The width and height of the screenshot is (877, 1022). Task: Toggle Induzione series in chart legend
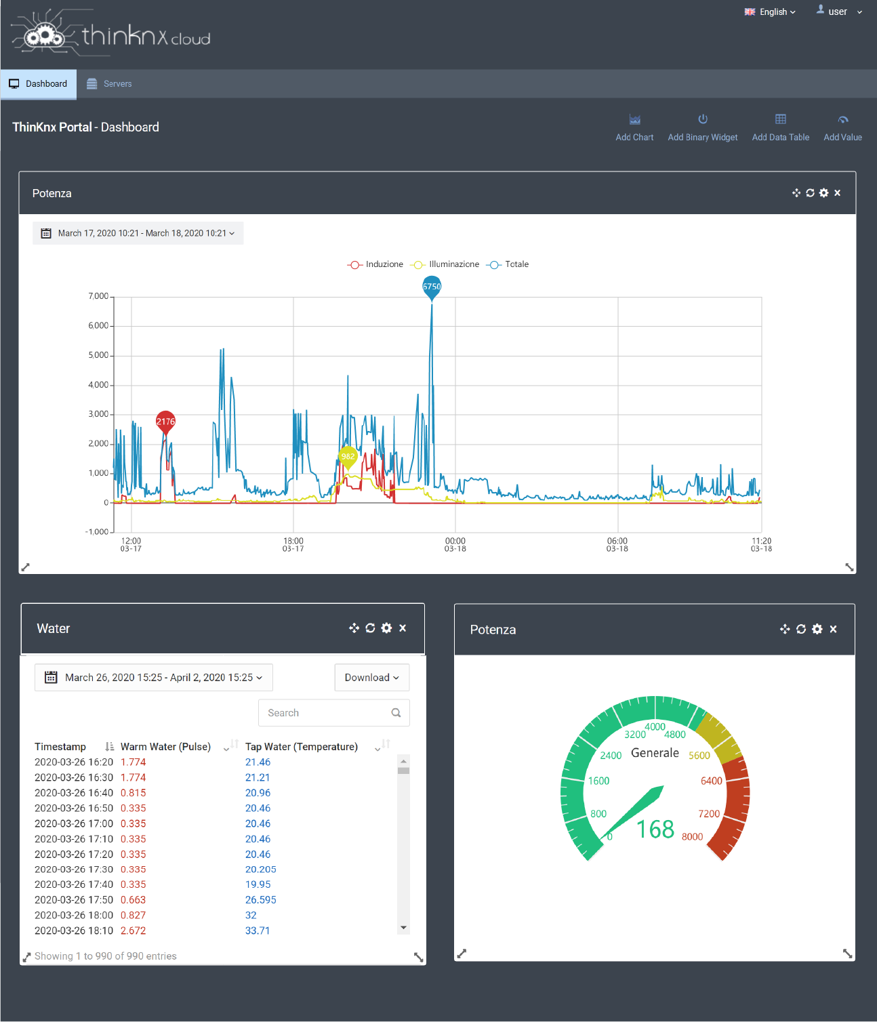376,264
